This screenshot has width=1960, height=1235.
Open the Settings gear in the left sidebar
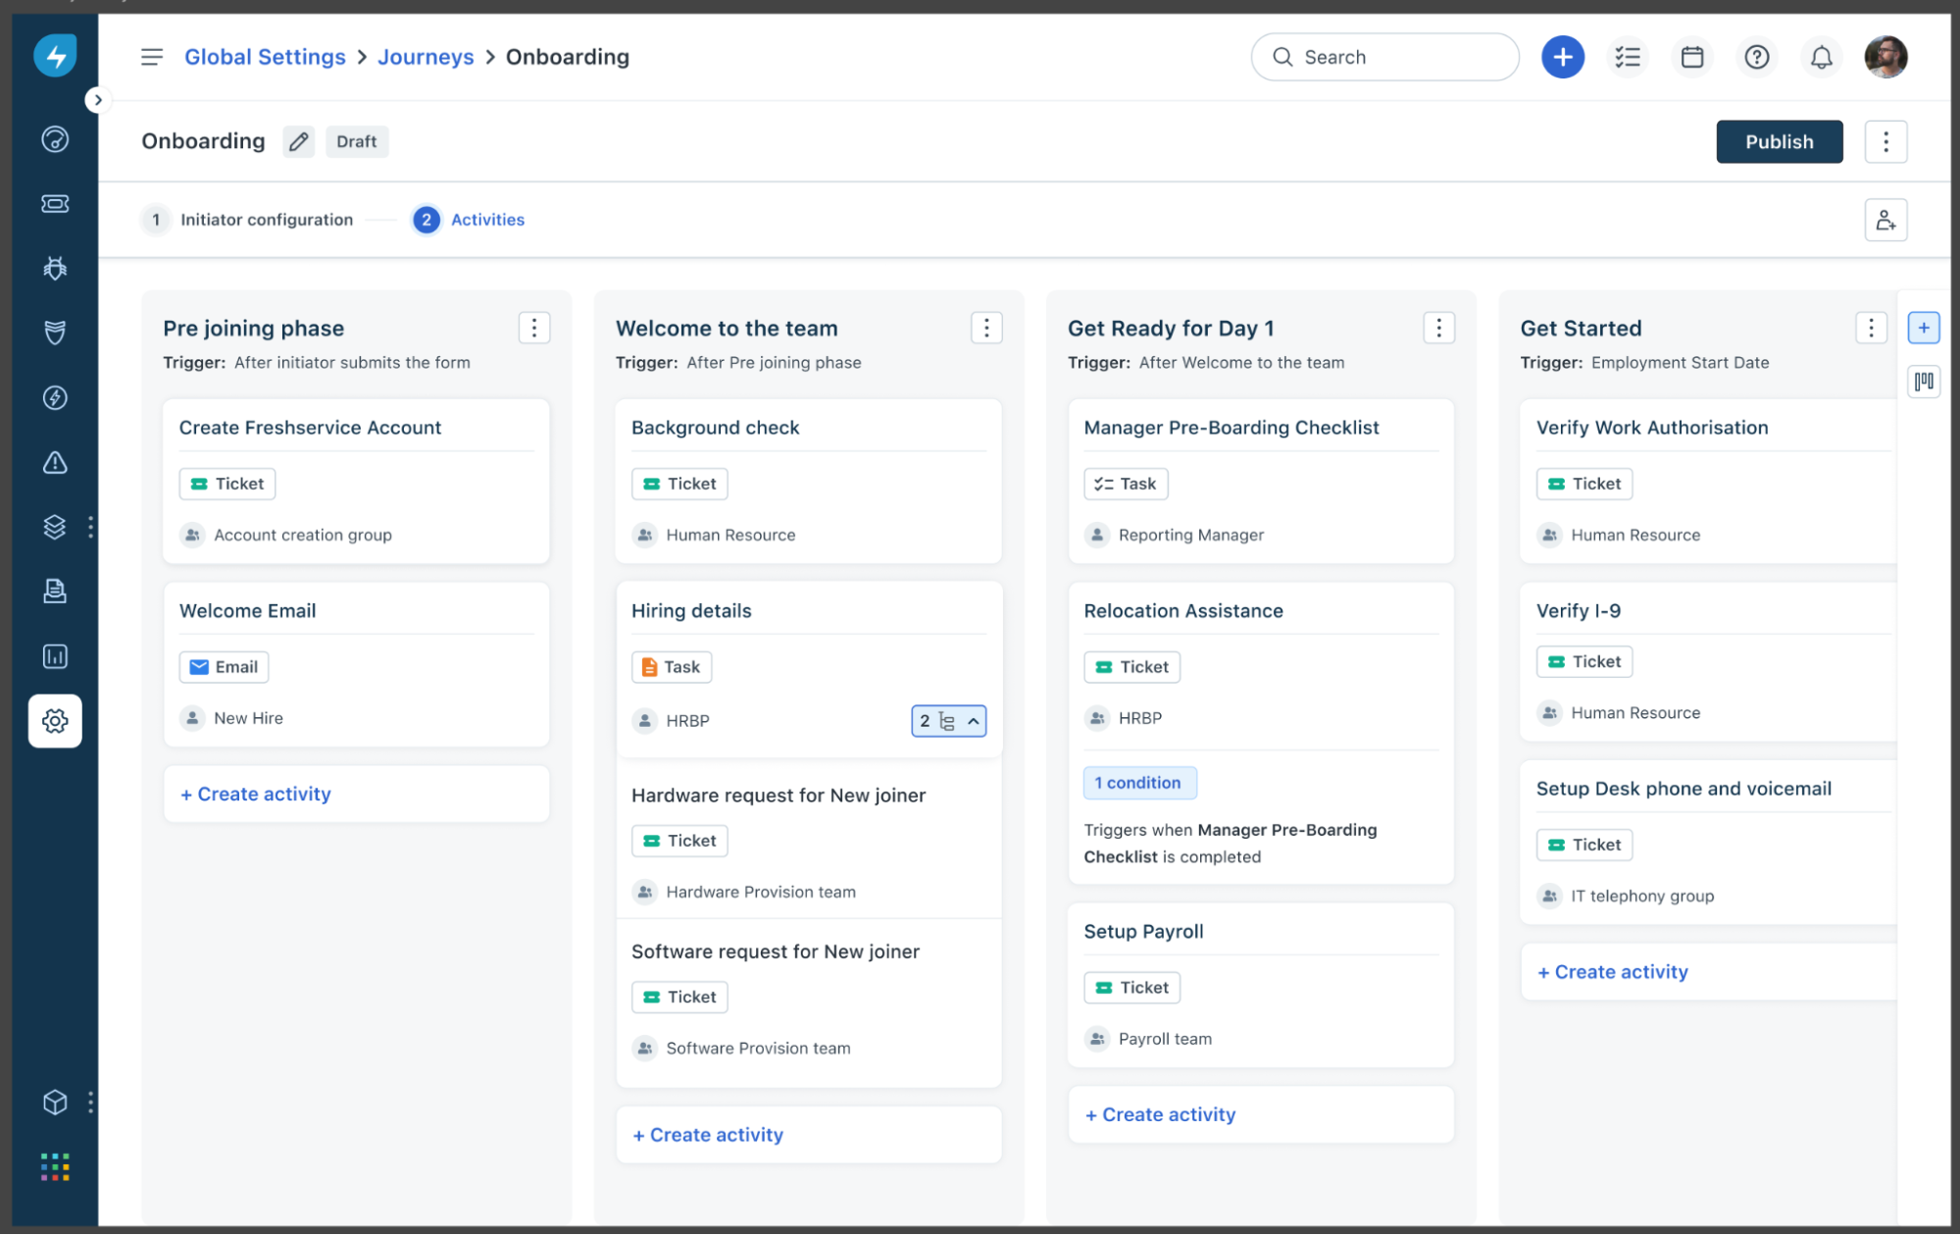pyautogui.click(x=55, y=721)
